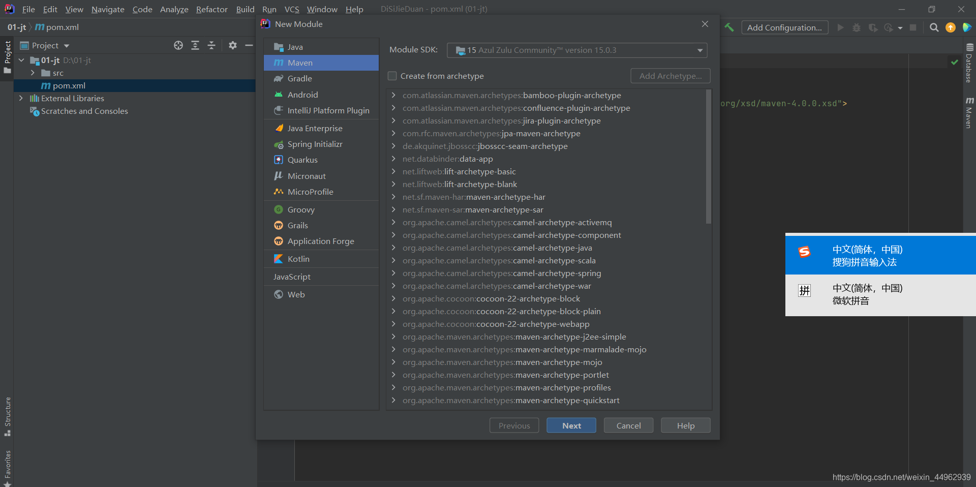Expand the src folder
The image size is (976, 487).
pyautogui.click(x=33, y=73)
